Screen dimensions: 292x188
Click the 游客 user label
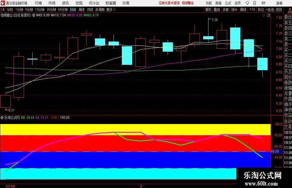coord(279,3)
